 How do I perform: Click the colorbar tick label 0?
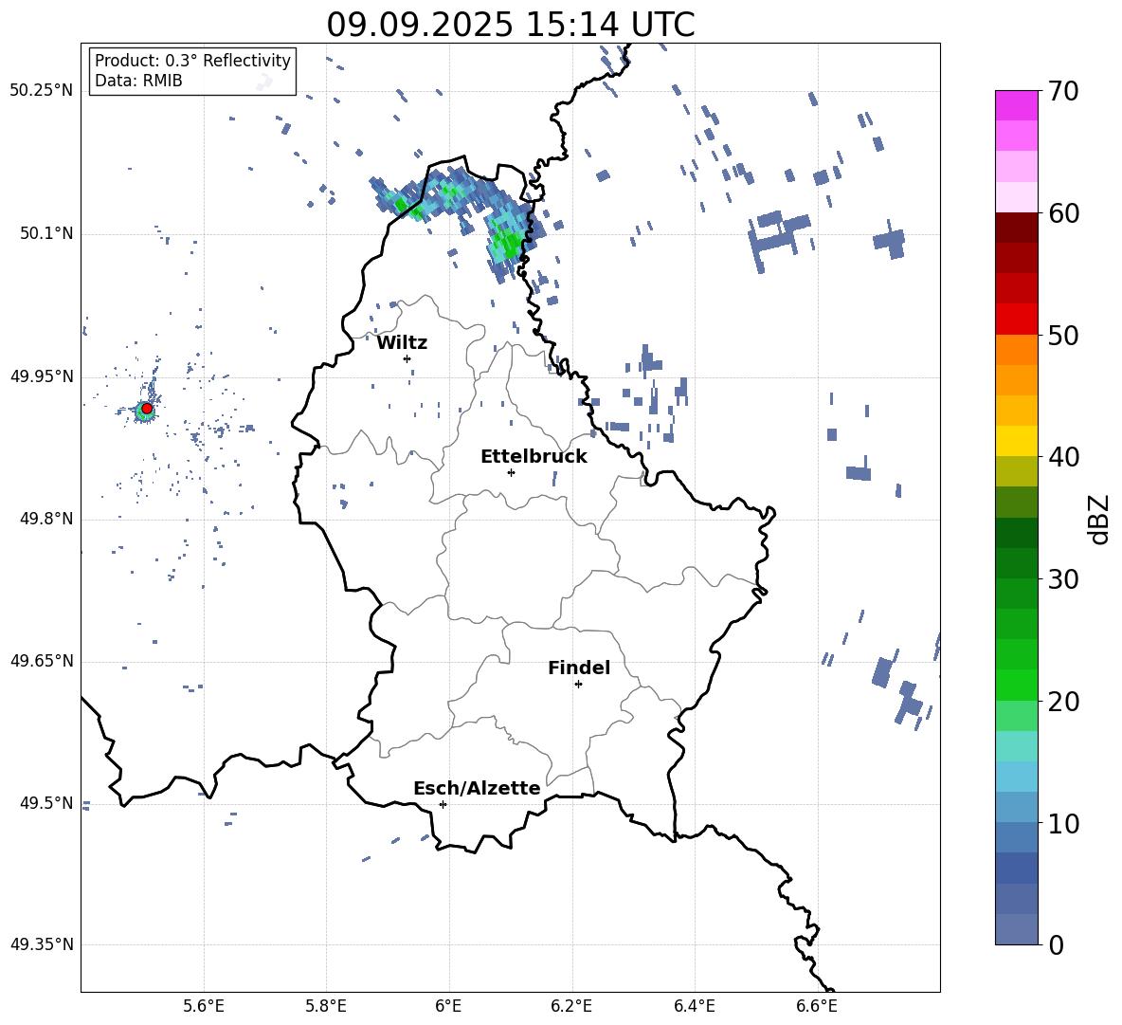pyautogui.click(x=1056, y=944)
